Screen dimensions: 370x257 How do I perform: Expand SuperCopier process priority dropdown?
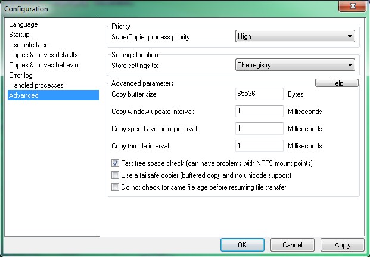point(295,36)
